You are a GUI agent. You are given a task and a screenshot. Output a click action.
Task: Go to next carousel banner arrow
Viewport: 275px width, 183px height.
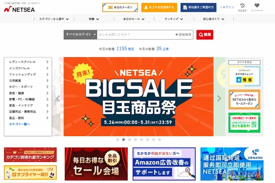pos(219,99)
